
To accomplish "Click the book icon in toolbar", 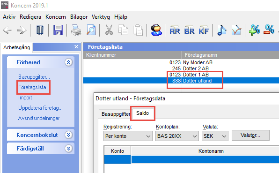I will pos(40,30).
